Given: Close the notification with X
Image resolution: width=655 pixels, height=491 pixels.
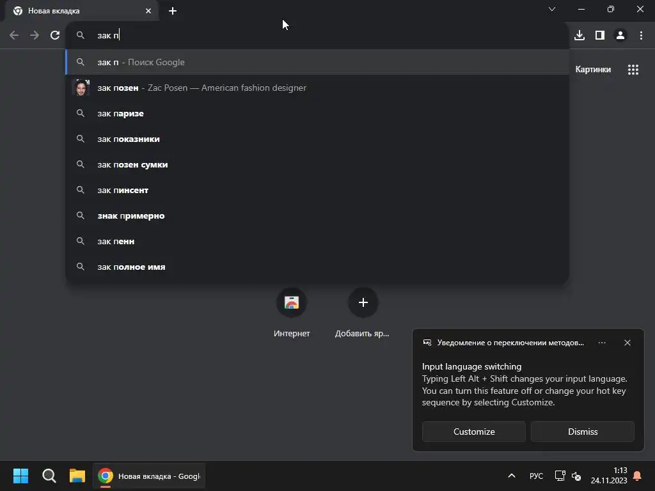Looking at the screenshot, I should pyautogui.click(x=627, y=343).
